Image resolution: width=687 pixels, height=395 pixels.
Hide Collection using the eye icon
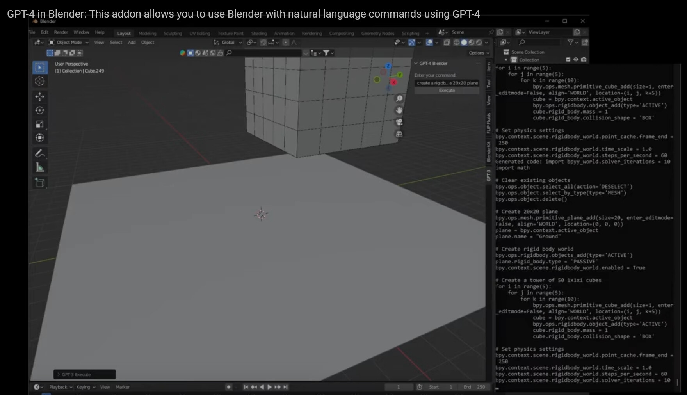coord(576,60)
